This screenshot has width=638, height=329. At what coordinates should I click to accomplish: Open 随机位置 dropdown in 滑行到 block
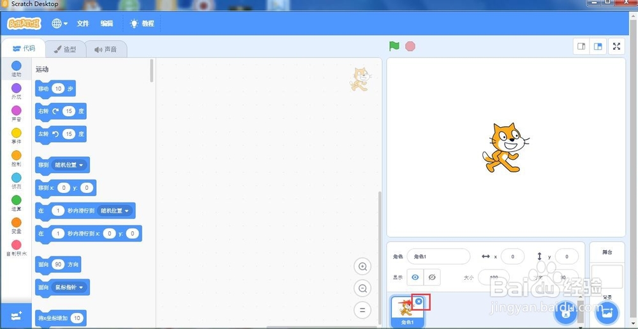pos(114,211)
